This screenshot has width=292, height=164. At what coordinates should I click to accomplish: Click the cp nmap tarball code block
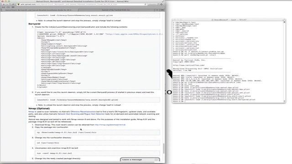click(x=97, y=133)
